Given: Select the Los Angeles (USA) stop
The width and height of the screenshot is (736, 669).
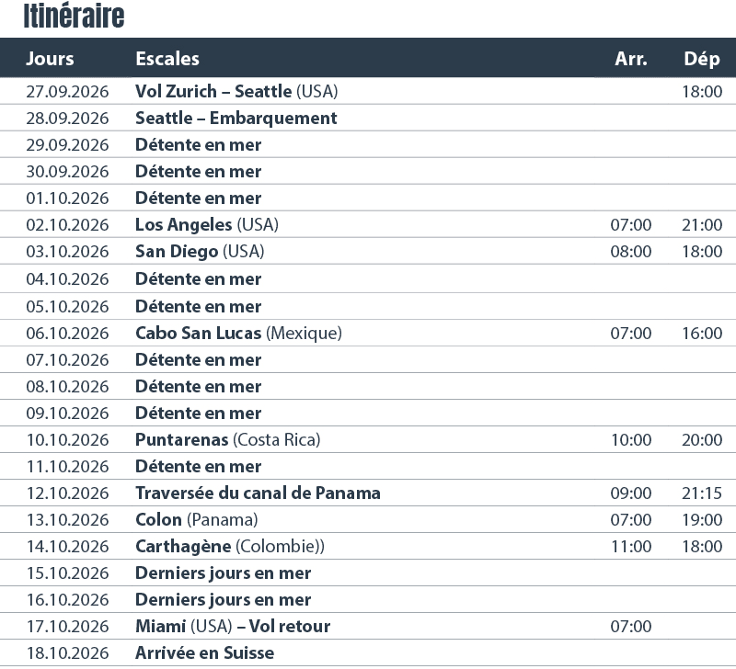Looking at the screenshot, I should [x=206, y=225].
